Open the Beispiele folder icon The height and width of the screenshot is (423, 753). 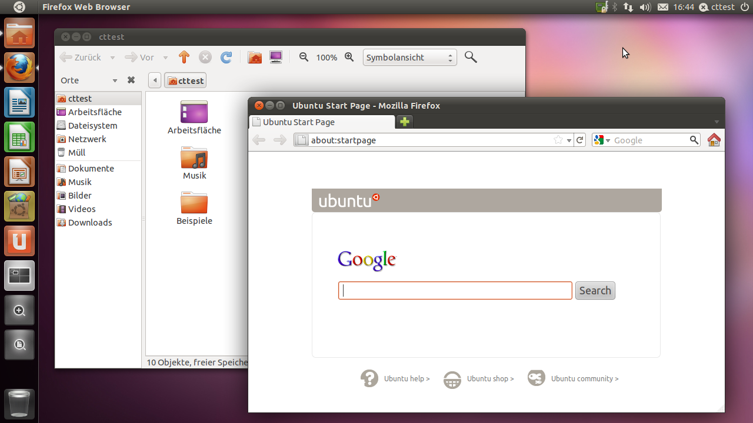[194, 209]
